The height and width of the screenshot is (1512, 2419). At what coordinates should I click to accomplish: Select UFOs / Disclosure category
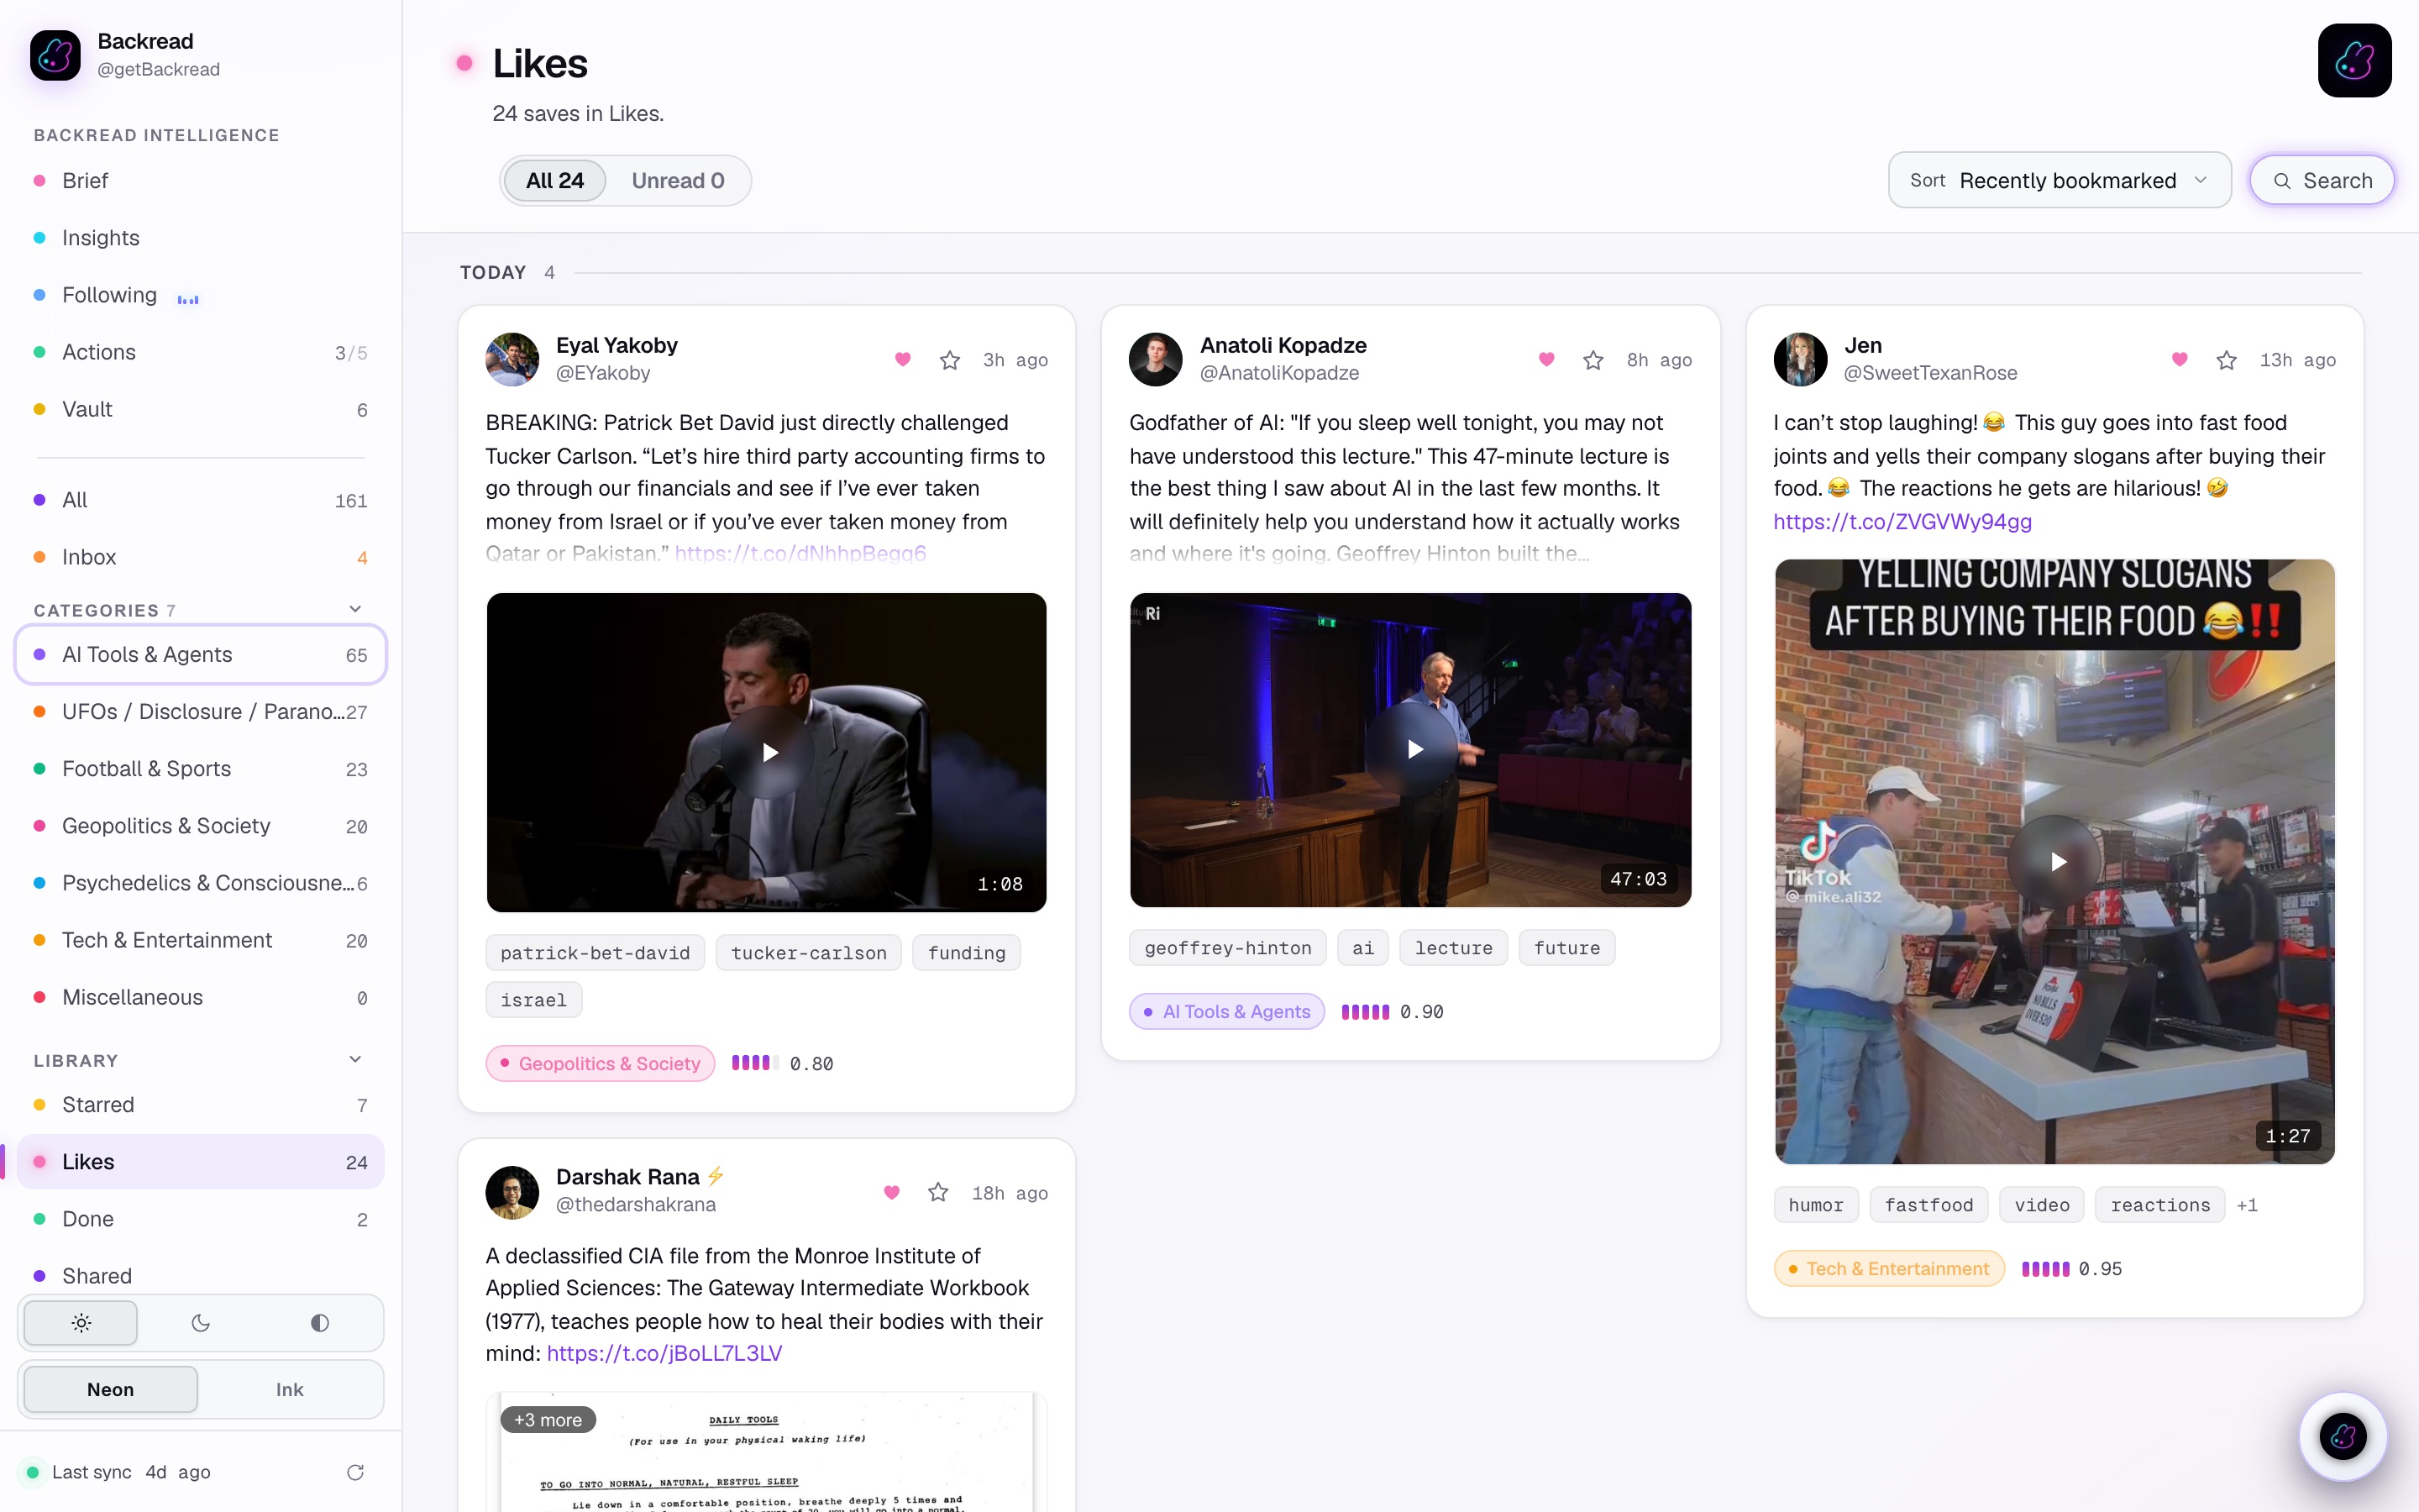coord(200,712)
